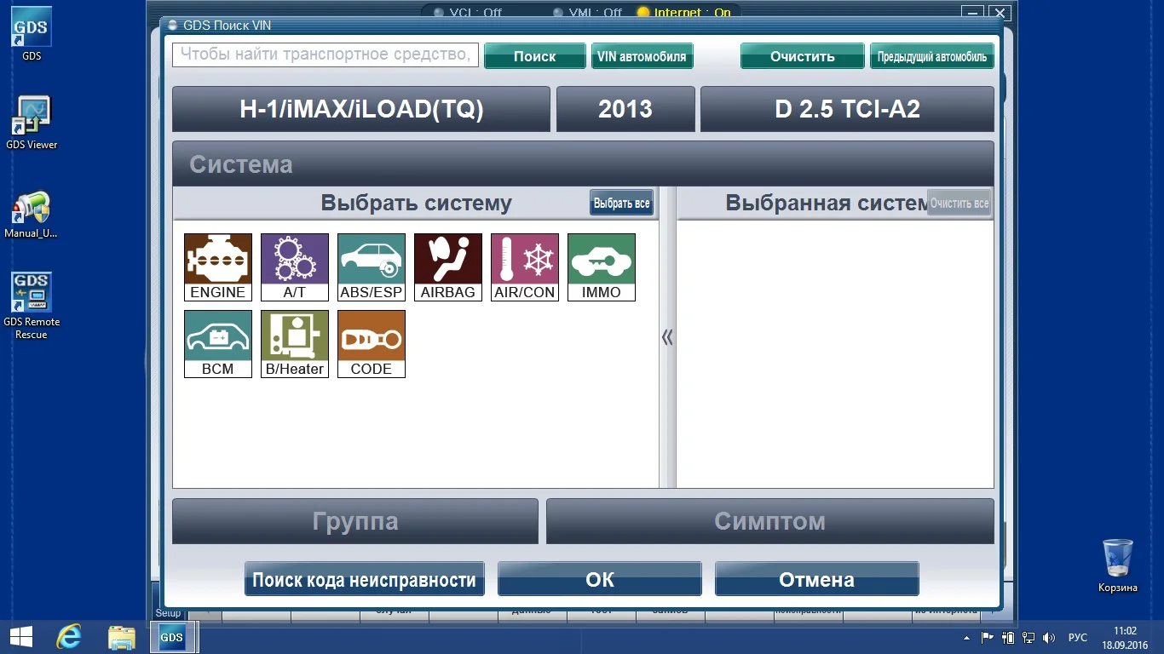
Task: Open Windows Start menu
Action: coord(20,637)
